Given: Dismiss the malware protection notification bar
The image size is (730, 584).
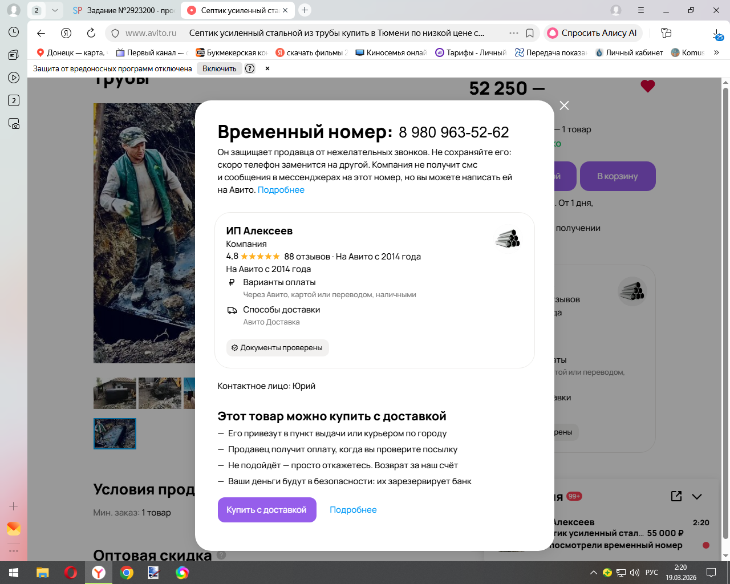Looking at the screenshot, I should coord(267,68).
